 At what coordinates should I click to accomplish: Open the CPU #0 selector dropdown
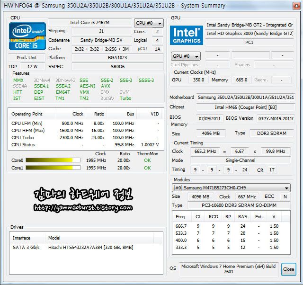pos(149,23)
